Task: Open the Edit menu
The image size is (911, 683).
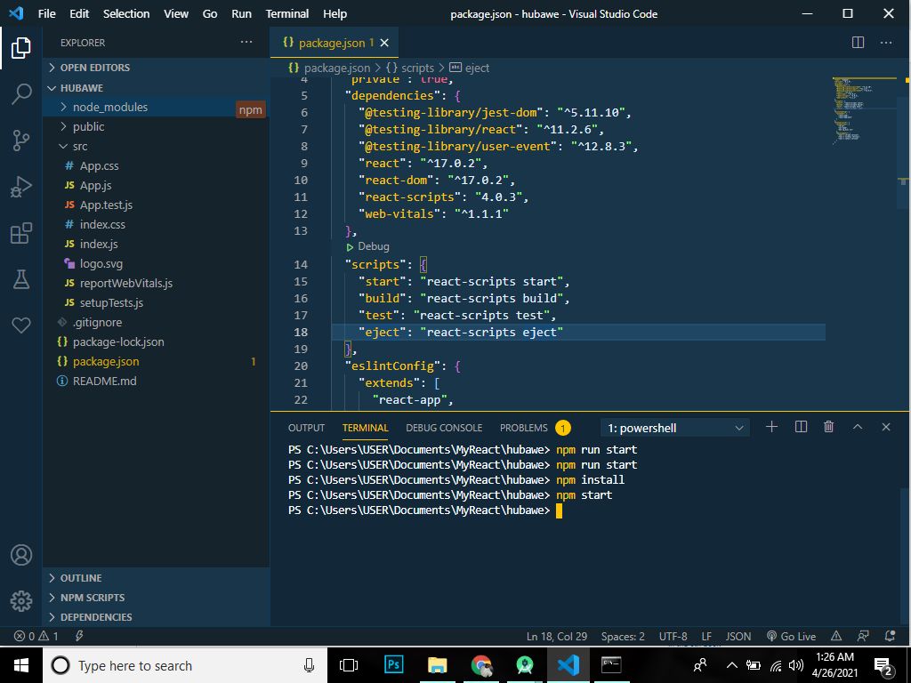Action: click(x=79, y=13)
